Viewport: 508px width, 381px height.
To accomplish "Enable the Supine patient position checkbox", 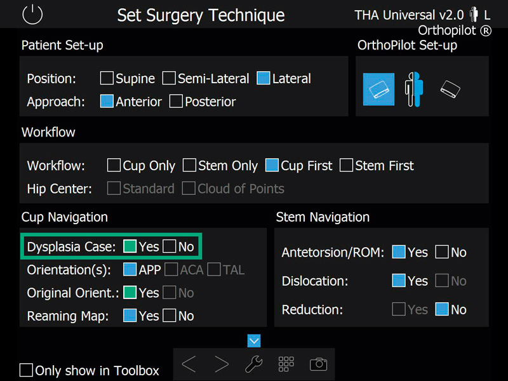I will 107,78.
